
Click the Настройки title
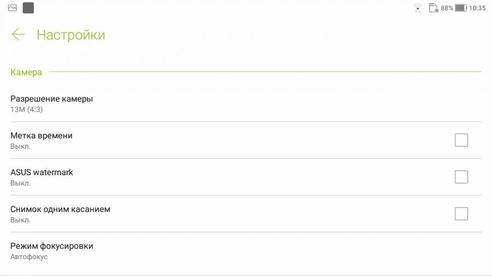[x=71, y=35]
